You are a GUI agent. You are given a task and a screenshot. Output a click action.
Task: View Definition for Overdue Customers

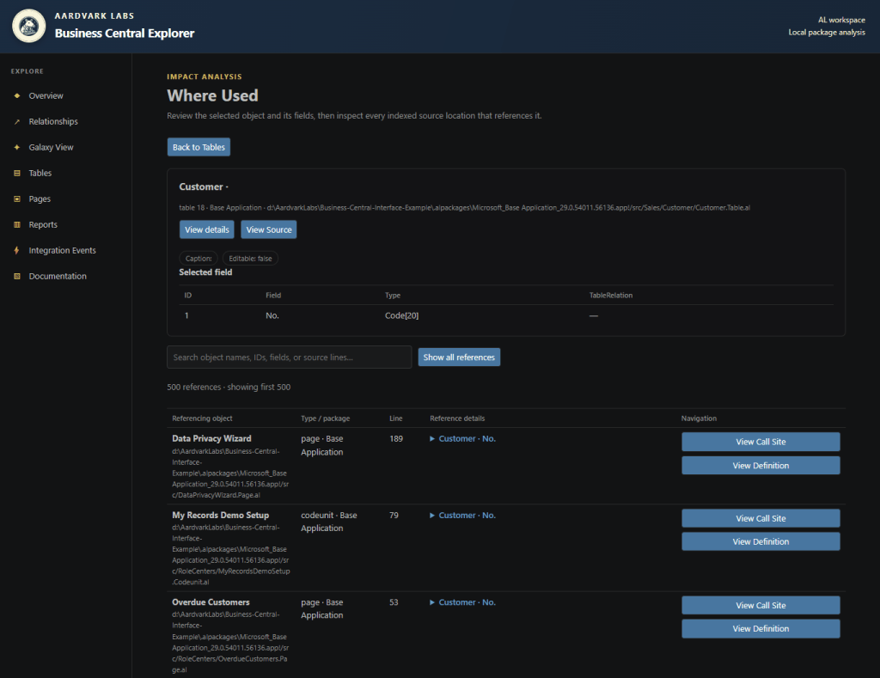point(761,629)
